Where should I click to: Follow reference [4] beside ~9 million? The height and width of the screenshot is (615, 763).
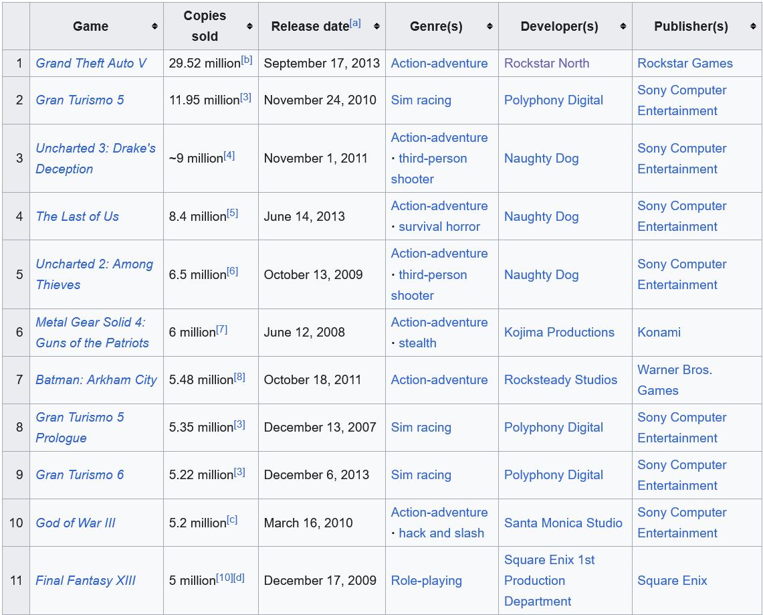229,155
